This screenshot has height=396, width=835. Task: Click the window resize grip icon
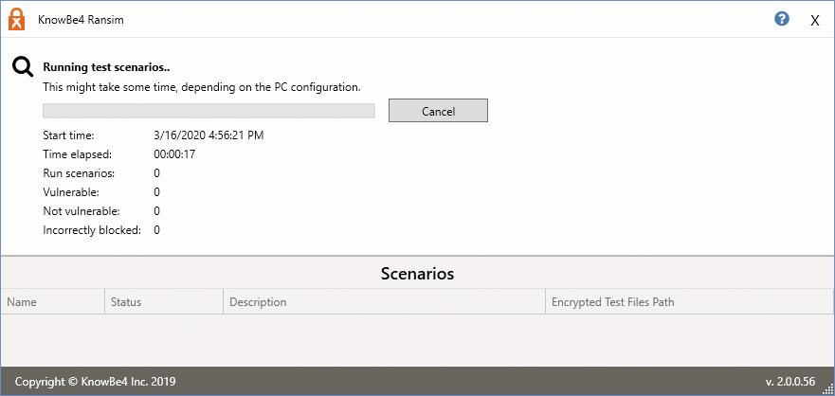pyautogui.click(x=828, y=390)
